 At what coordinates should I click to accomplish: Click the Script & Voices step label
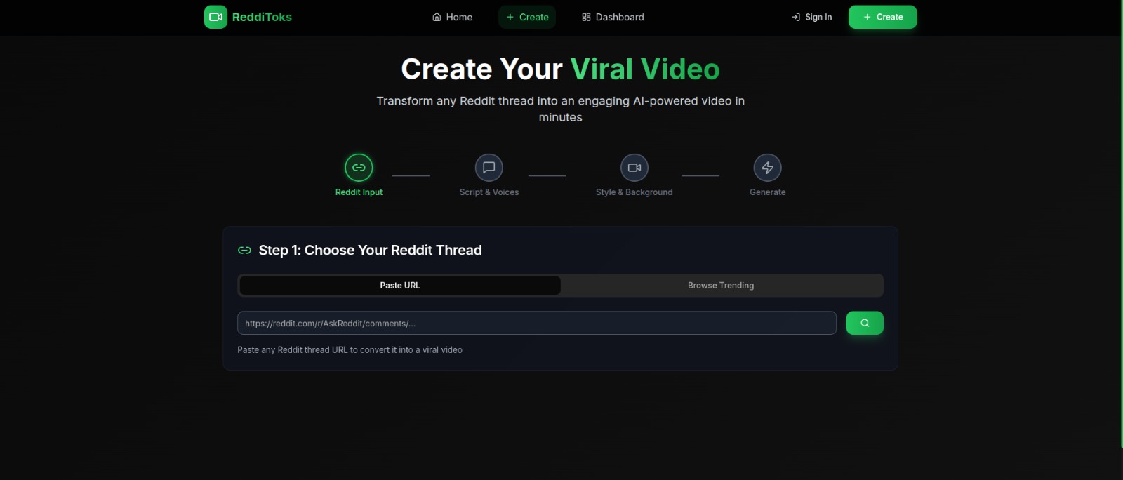tap(489, 192)
